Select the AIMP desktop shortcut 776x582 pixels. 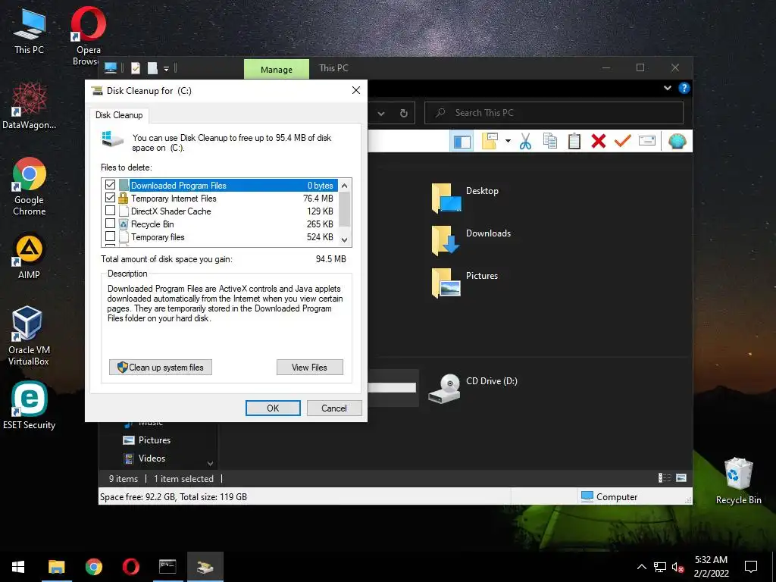click(x=29, y=256)
